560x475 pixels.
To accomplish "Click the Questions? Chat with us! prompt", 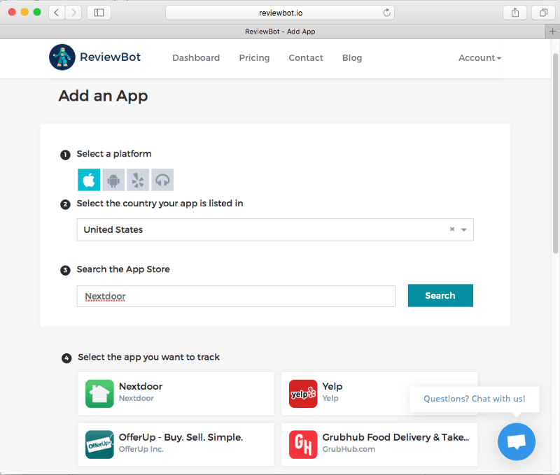I will (x=474, y=399).
